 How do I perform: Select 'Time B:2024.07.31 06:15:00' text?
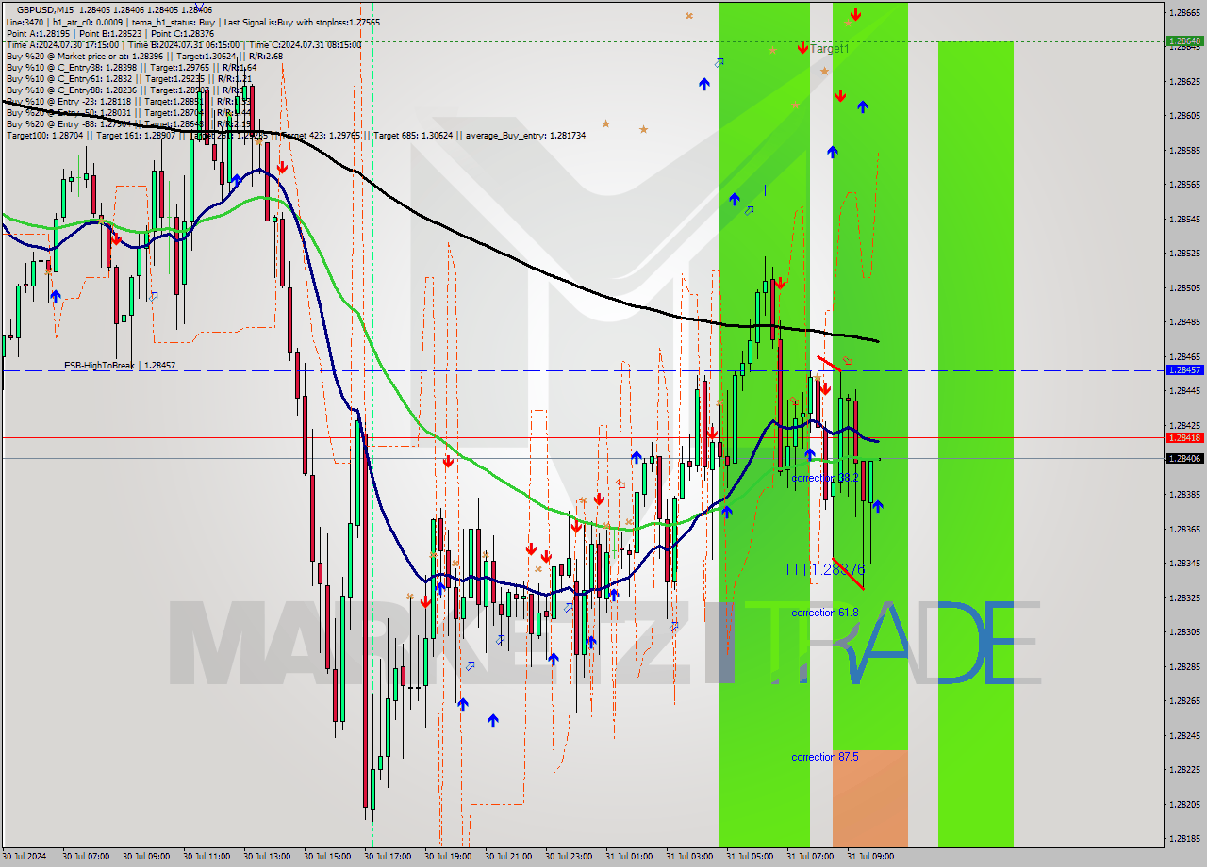(183, 44)
